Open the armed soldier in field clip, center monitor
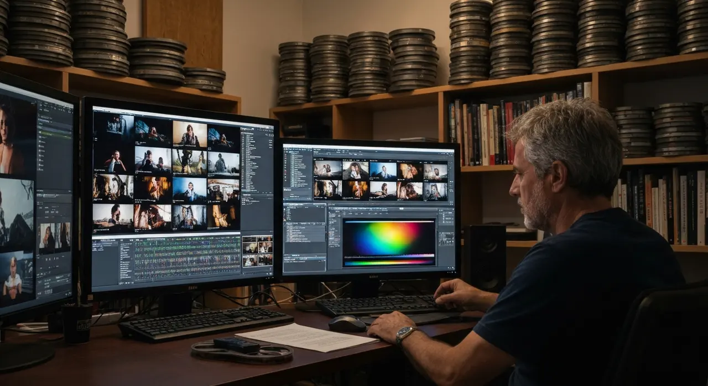The height and width of the screenshot is (386, 708). click(189, 162)
